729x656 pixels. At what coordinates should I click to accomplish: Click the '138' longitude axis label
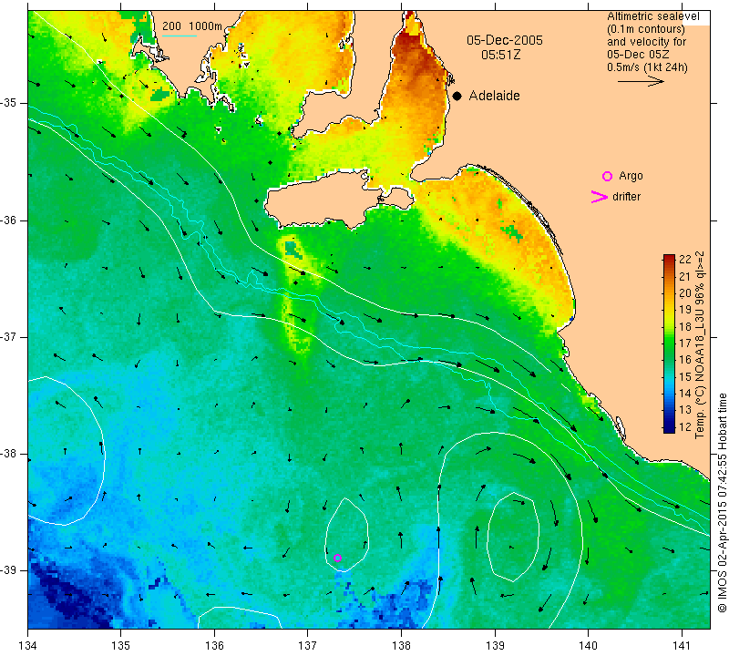tap(401, 646)
